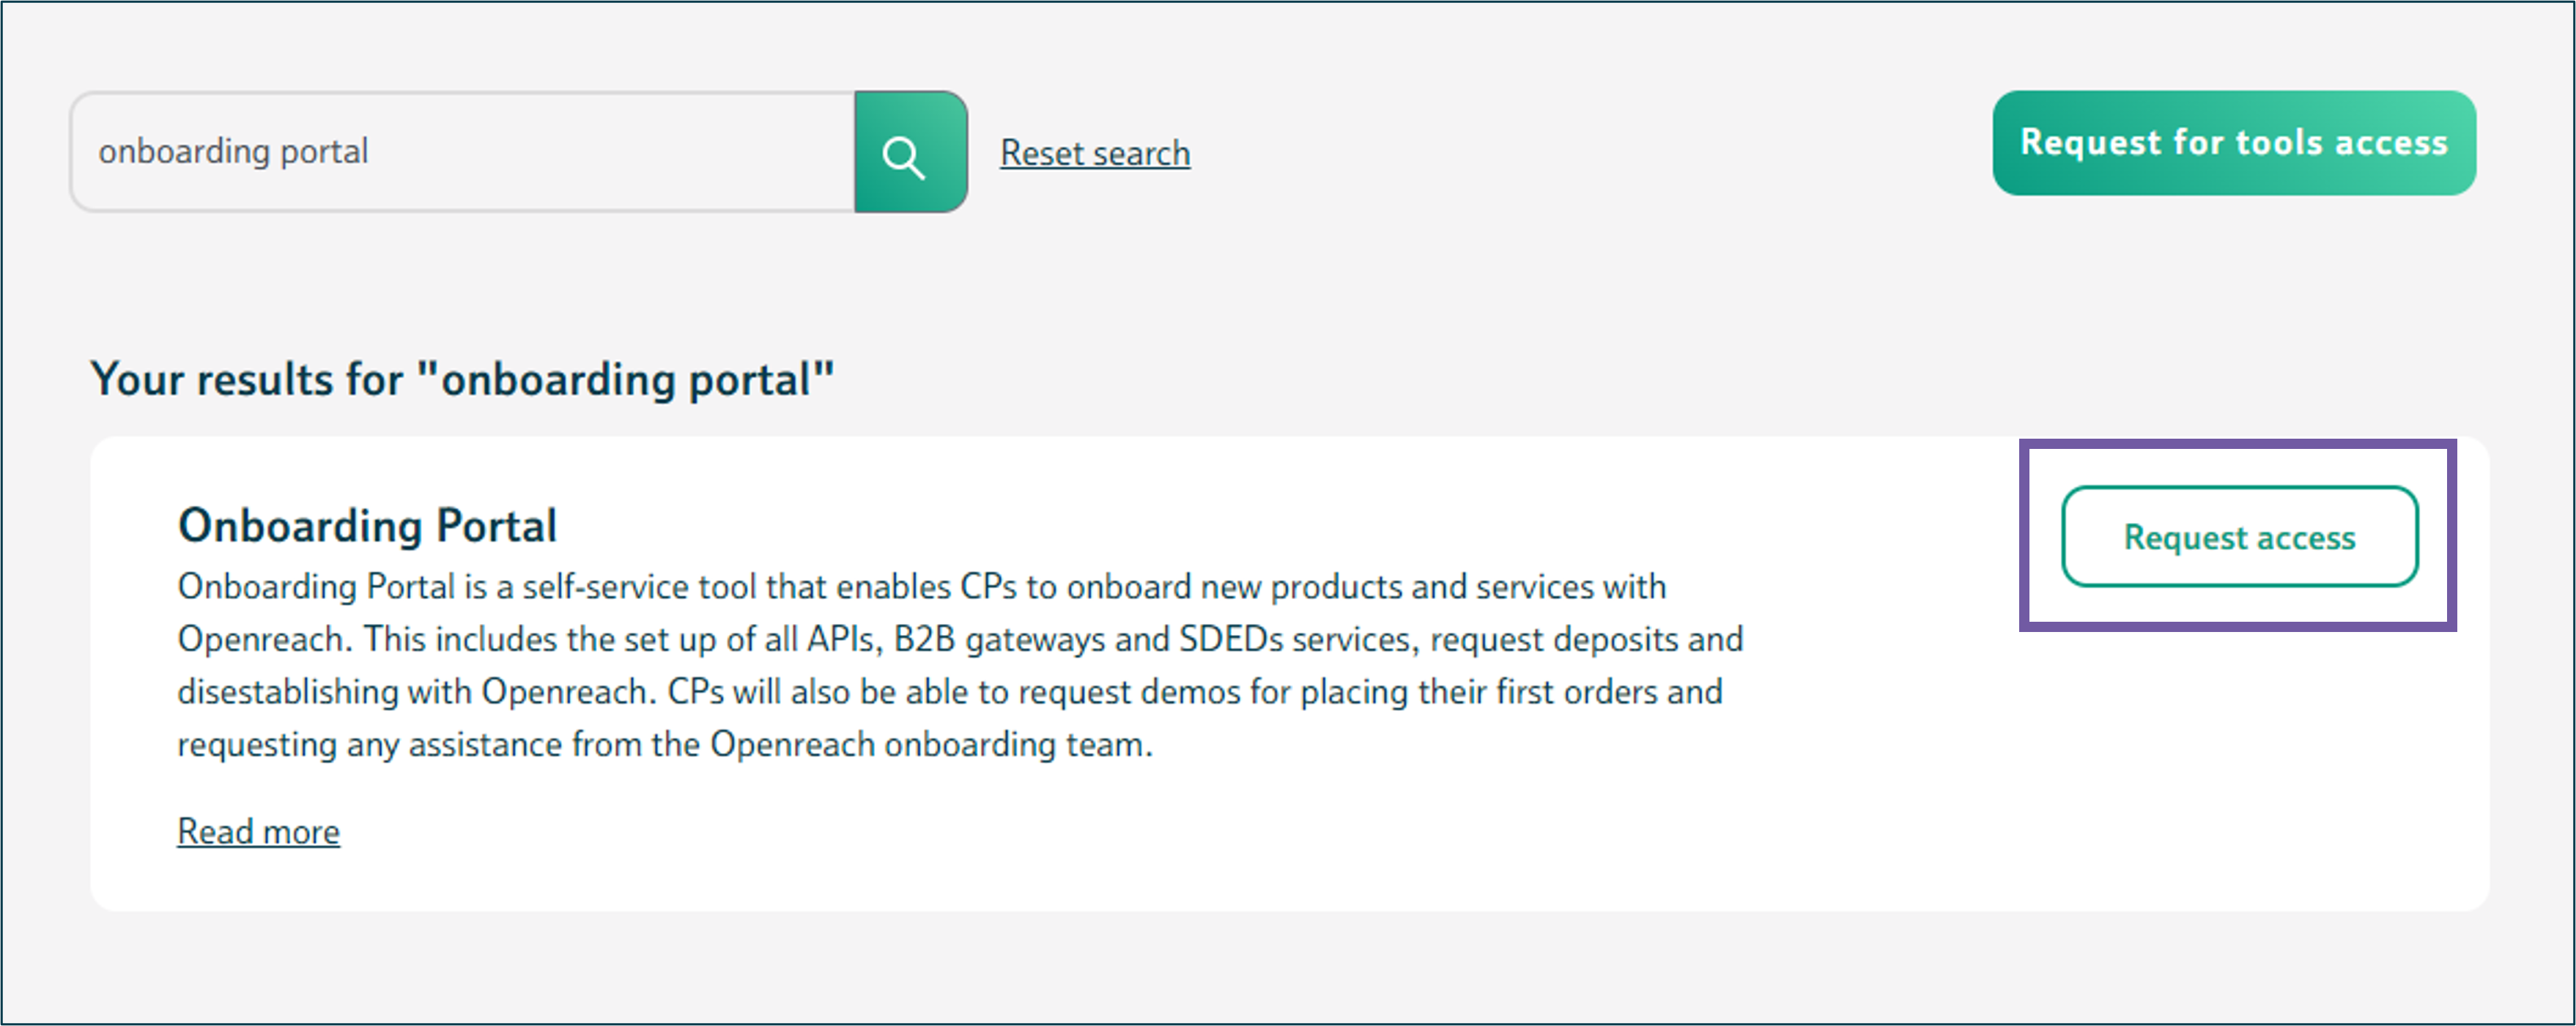Select the Onboarding Portal result title

367,525
